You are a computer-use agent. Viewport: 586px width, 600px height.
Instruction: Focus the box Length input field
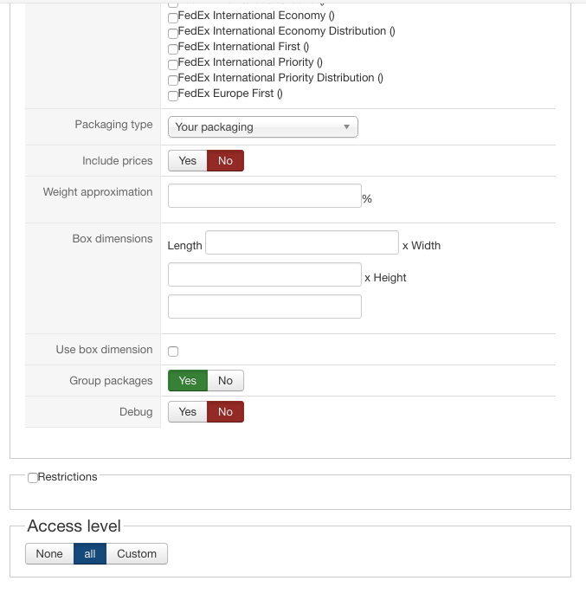[x=301, y=242]
